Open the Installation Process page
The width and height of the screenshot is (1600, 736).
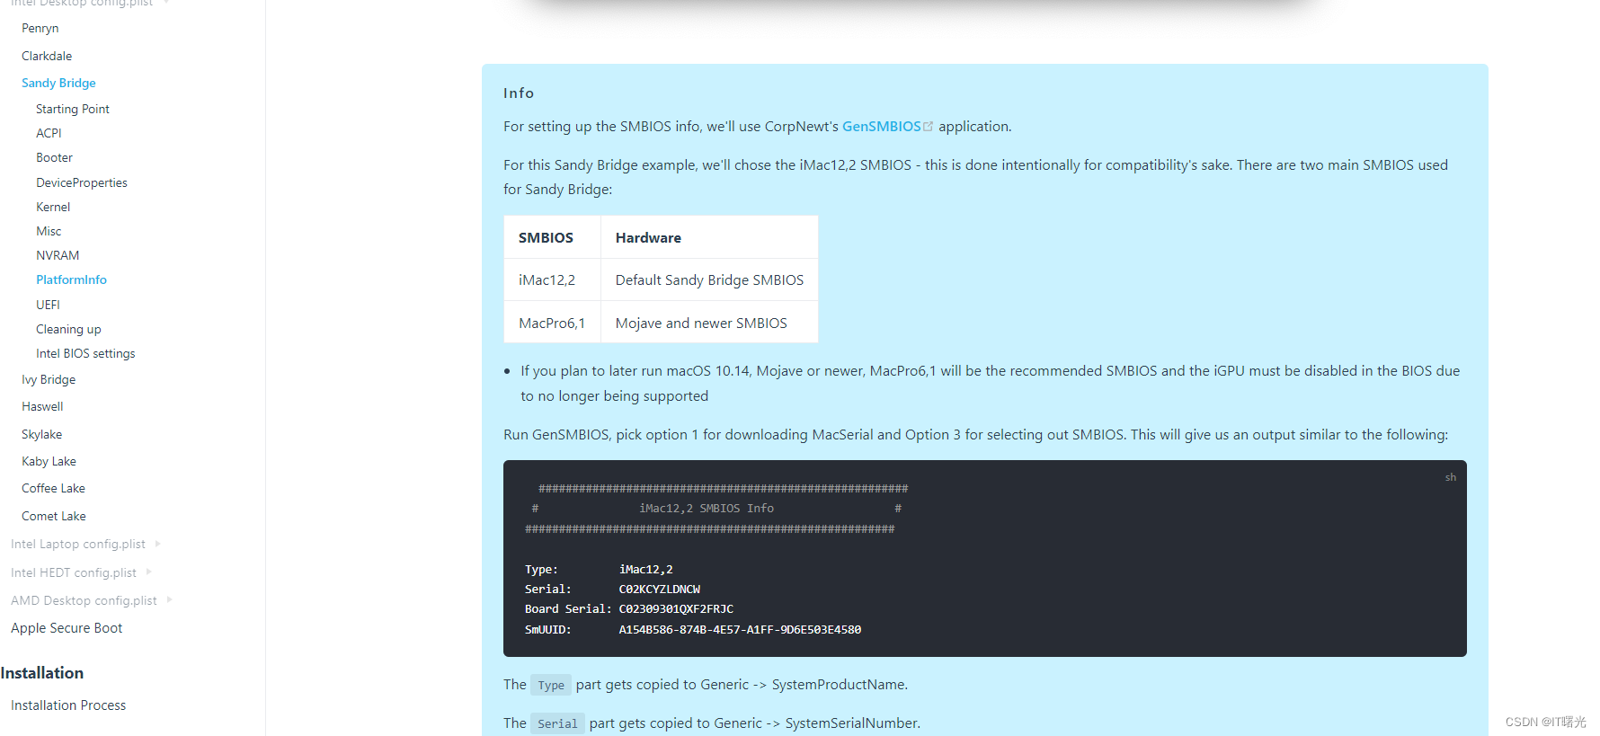[x=68, y=705]
